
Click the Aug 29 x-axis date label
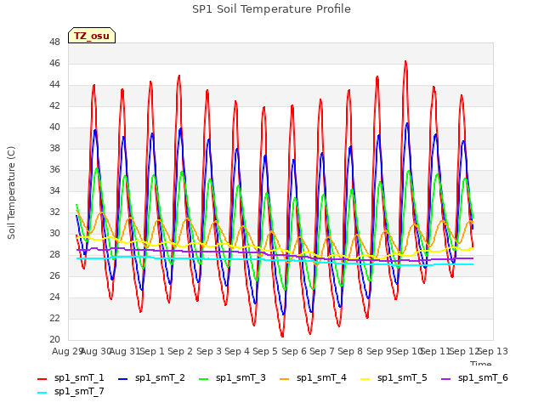point(67,351)
